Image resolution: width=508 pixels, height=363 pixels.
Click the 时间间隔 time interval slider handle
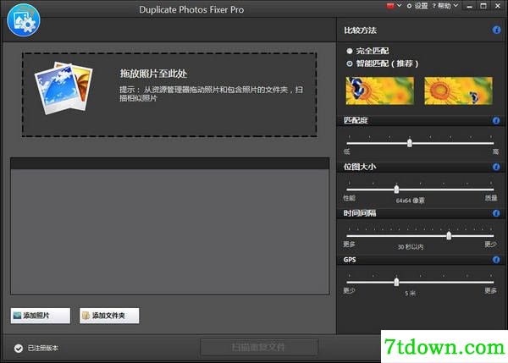[449, 235]
